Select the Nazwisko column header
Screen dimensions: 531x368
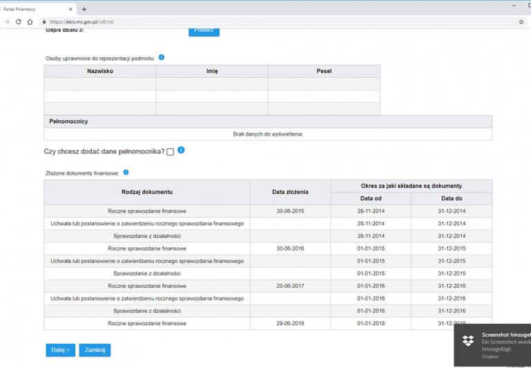point(100,71)
